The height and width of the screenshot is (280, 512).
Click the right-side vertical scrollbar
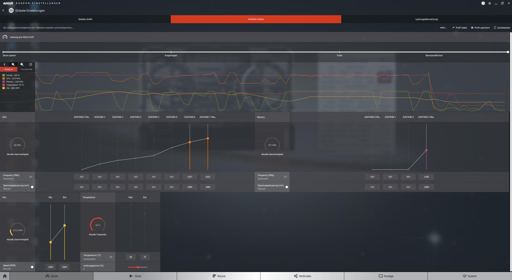[x=511, y=152]
